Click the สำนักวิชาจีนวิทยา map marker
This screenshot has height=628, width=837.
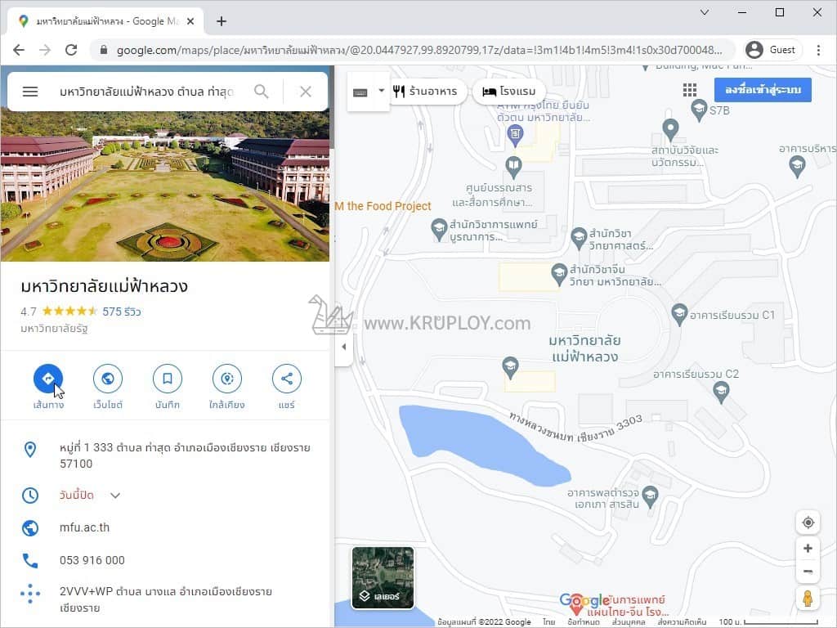(x=559, y=274)
